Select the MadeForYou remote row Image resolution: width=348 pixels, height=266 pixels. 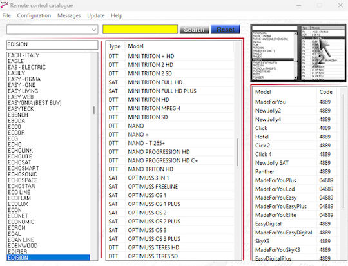coord(295,102)
